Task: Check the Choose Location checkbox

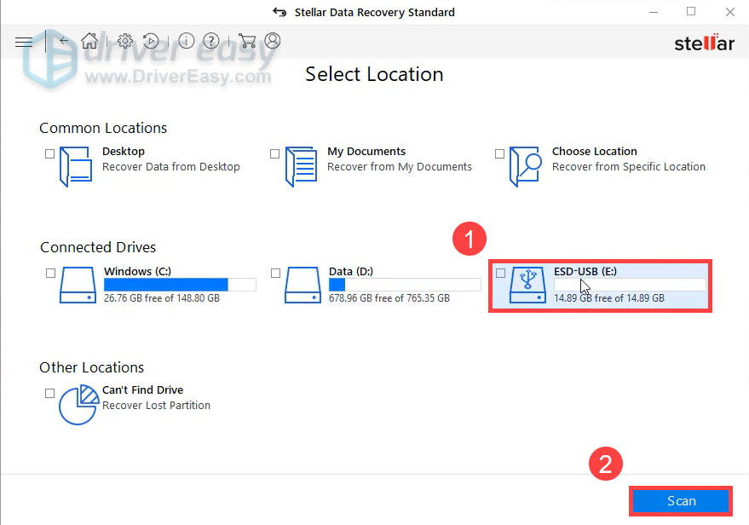Action: pyautogui.click(x=499, y=153)
